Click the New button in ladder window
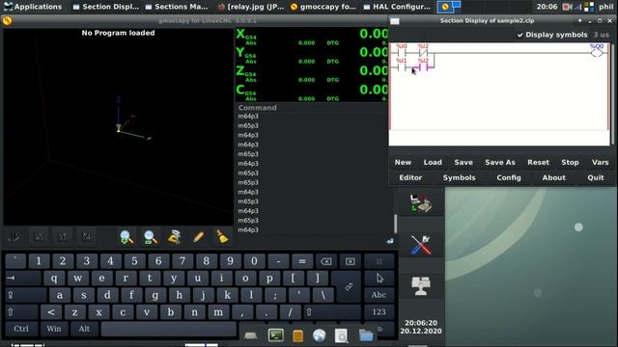Screen dimensions: 618x347 point(403,162)
